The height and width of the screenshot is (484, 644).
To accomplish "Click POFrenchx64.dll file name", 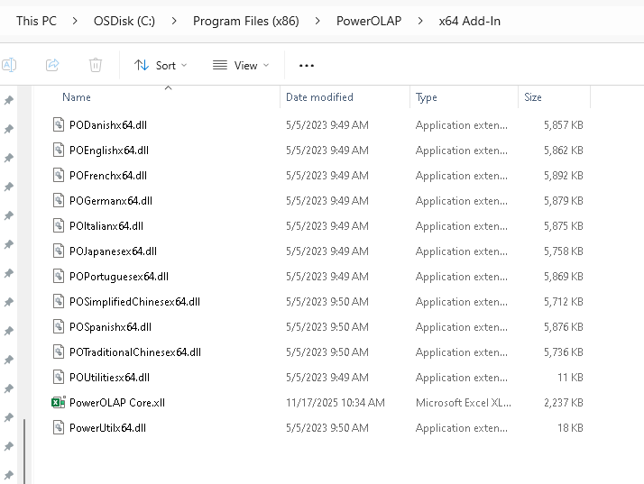I will pos(108,175).
